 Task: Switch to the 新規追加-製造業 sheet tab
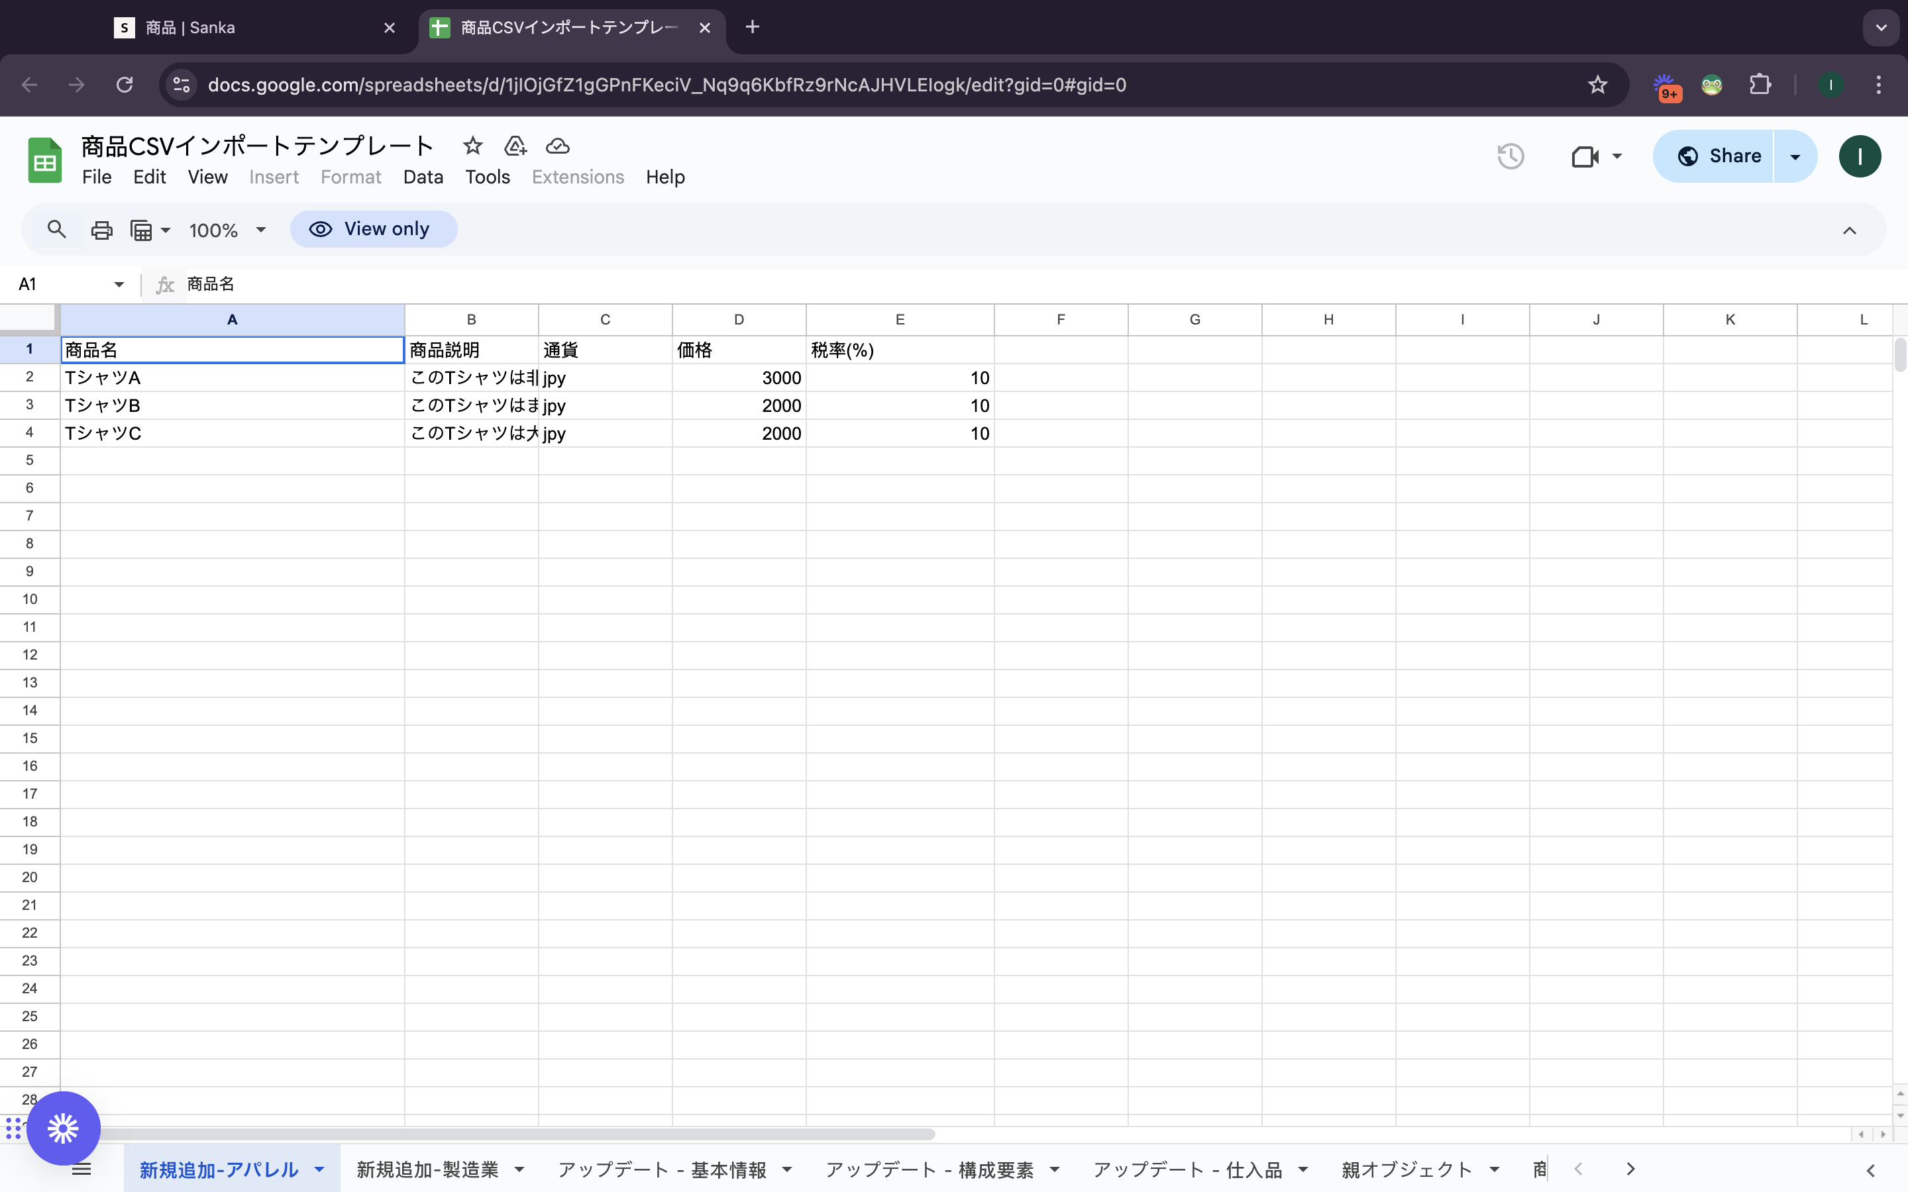click(427, 1169)
